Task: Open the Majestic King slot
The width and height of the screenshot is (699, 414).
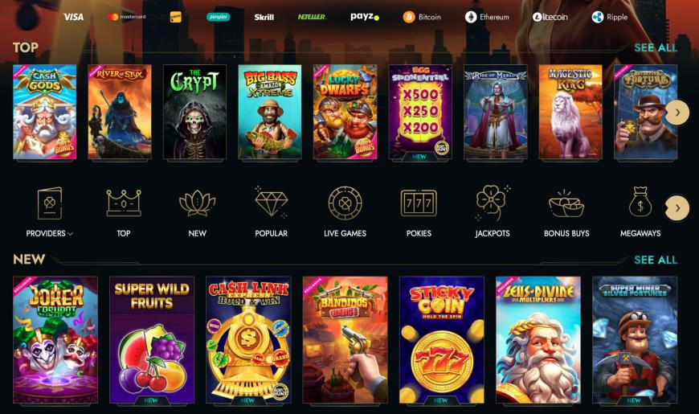Action: [x=570, y=112]
